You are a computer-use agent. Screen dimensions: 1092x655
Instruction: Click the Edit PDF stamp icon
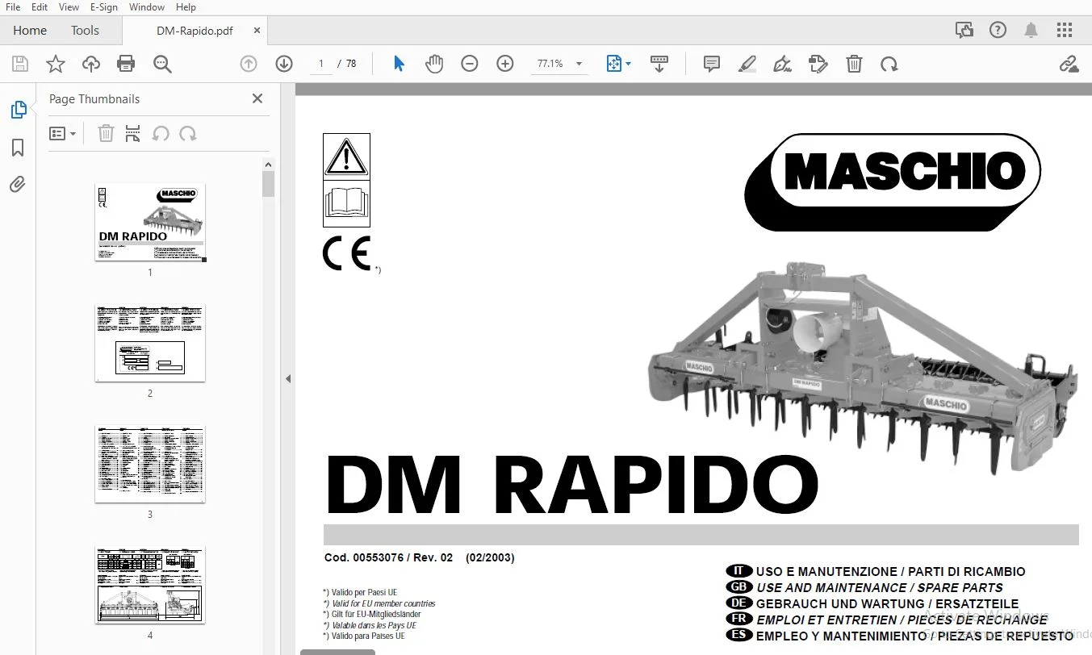click(x=818, y=64)
